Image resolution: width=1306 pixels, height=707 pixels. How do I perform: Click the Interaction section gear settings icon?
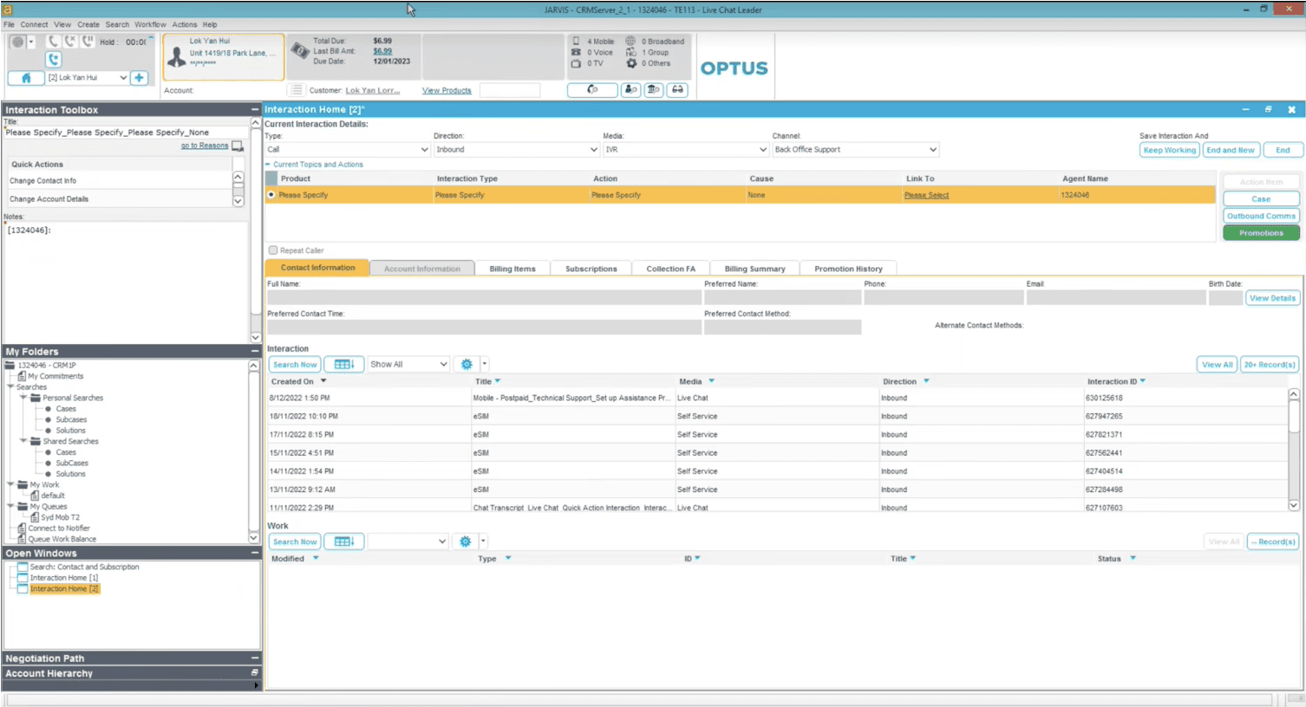click(x=467, y=365)
